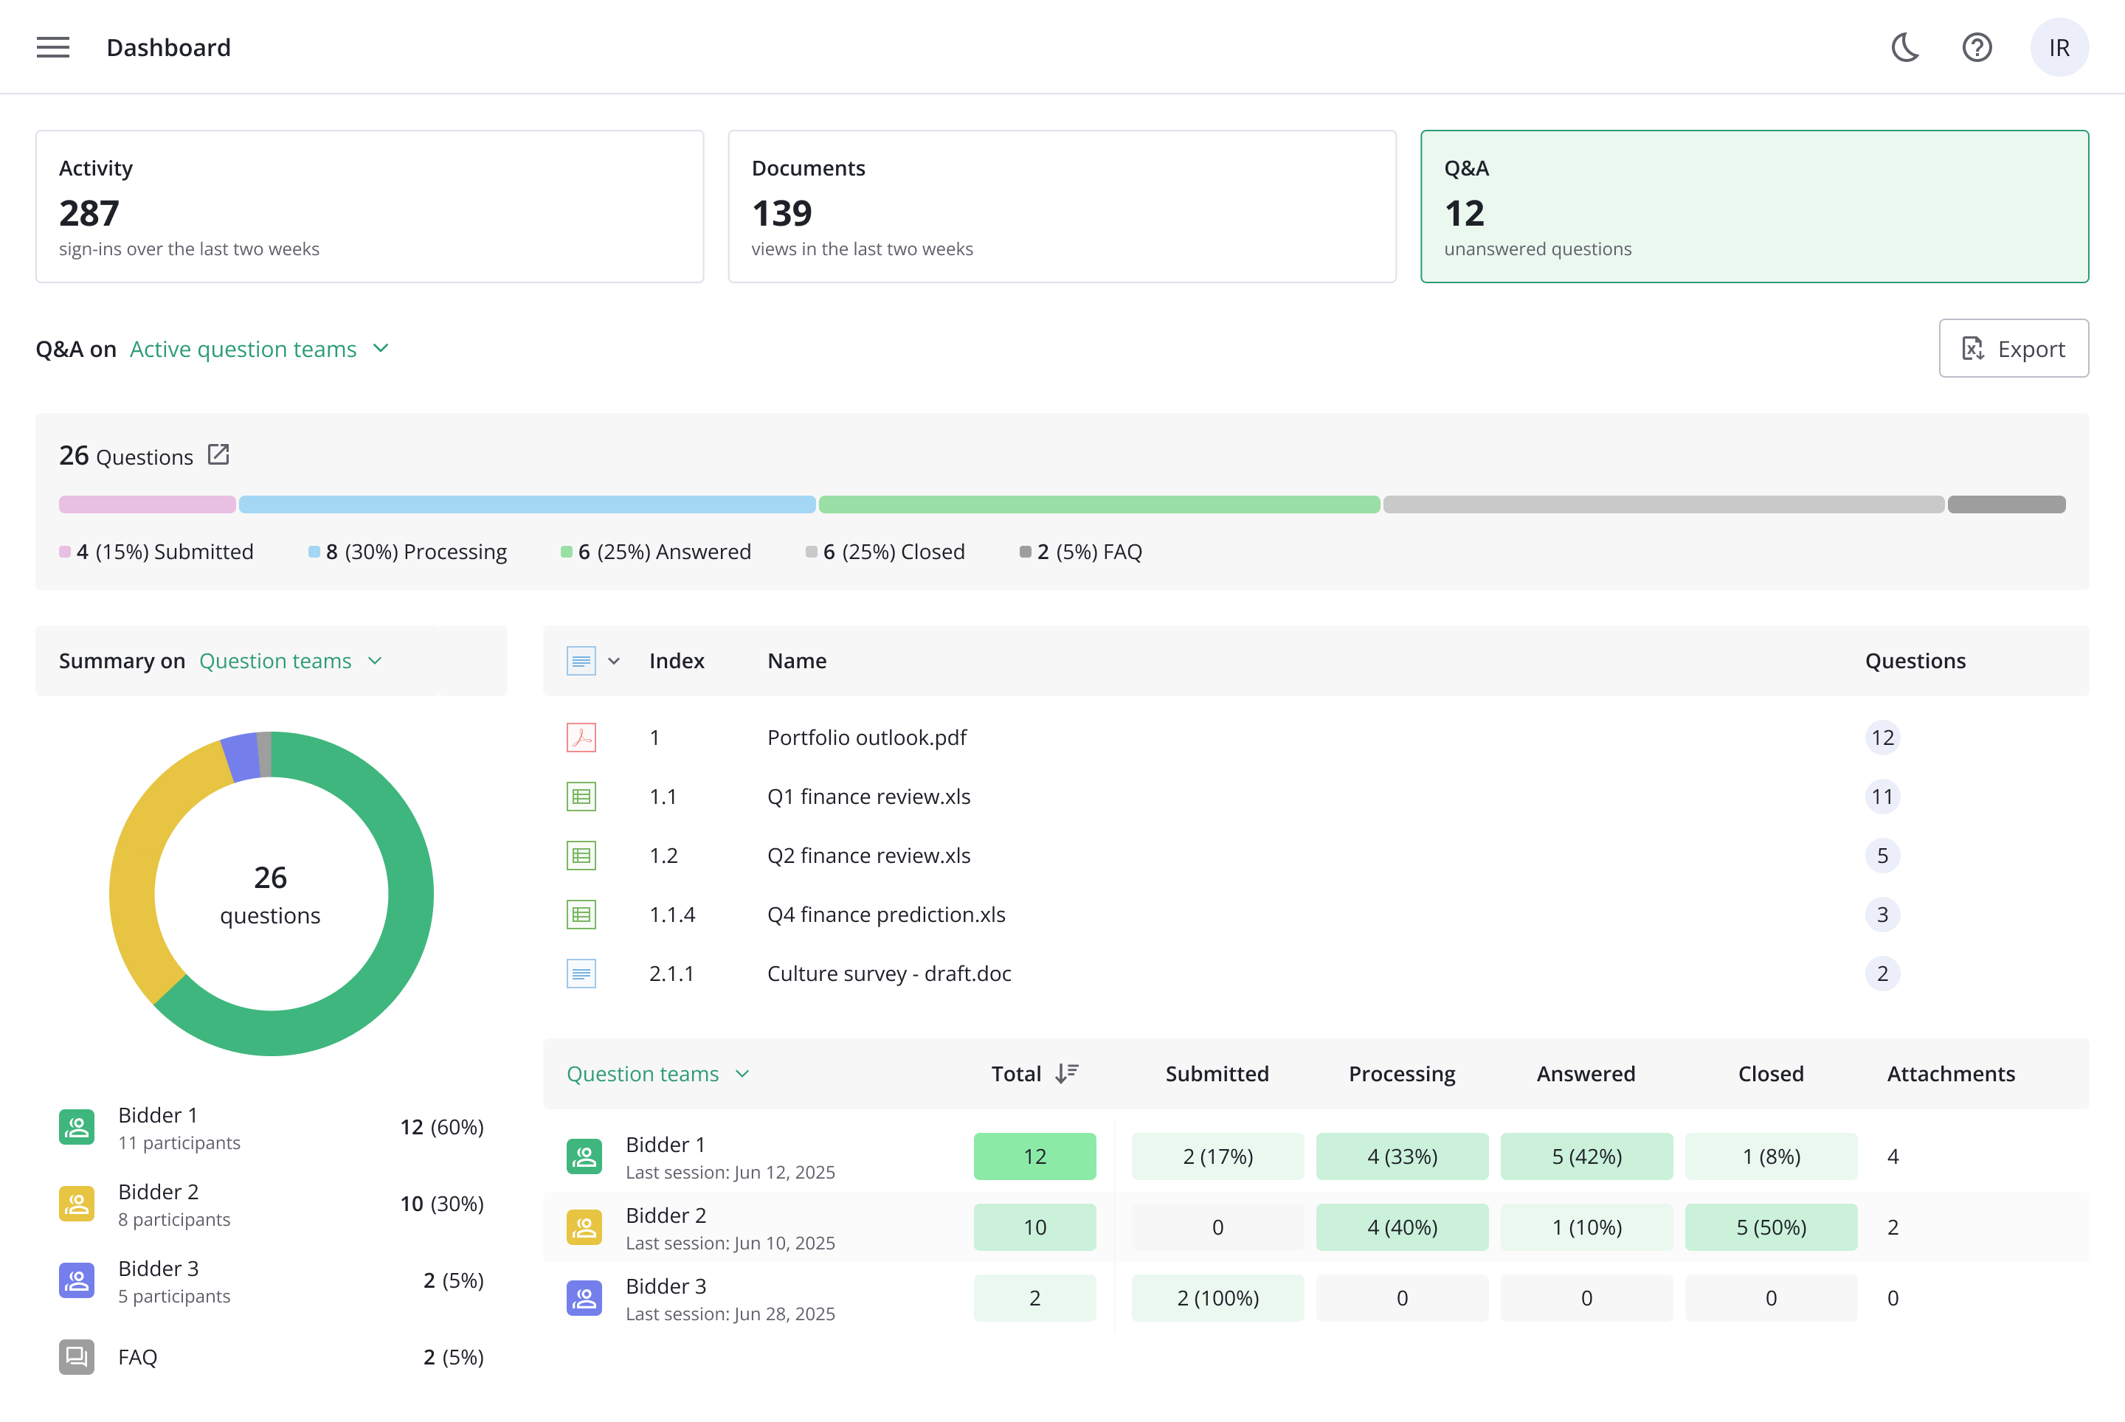This screenshot has height=1422, width=2125.
Task: Click the doc icon for Culture survey draft
Action: (581, 973)
